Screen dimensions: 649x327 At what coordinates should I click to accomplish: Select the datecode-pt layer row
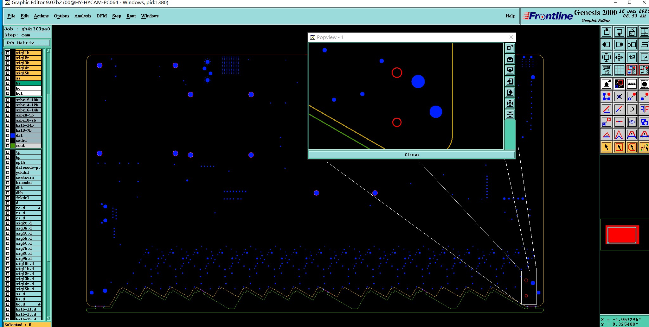[29, 167]
